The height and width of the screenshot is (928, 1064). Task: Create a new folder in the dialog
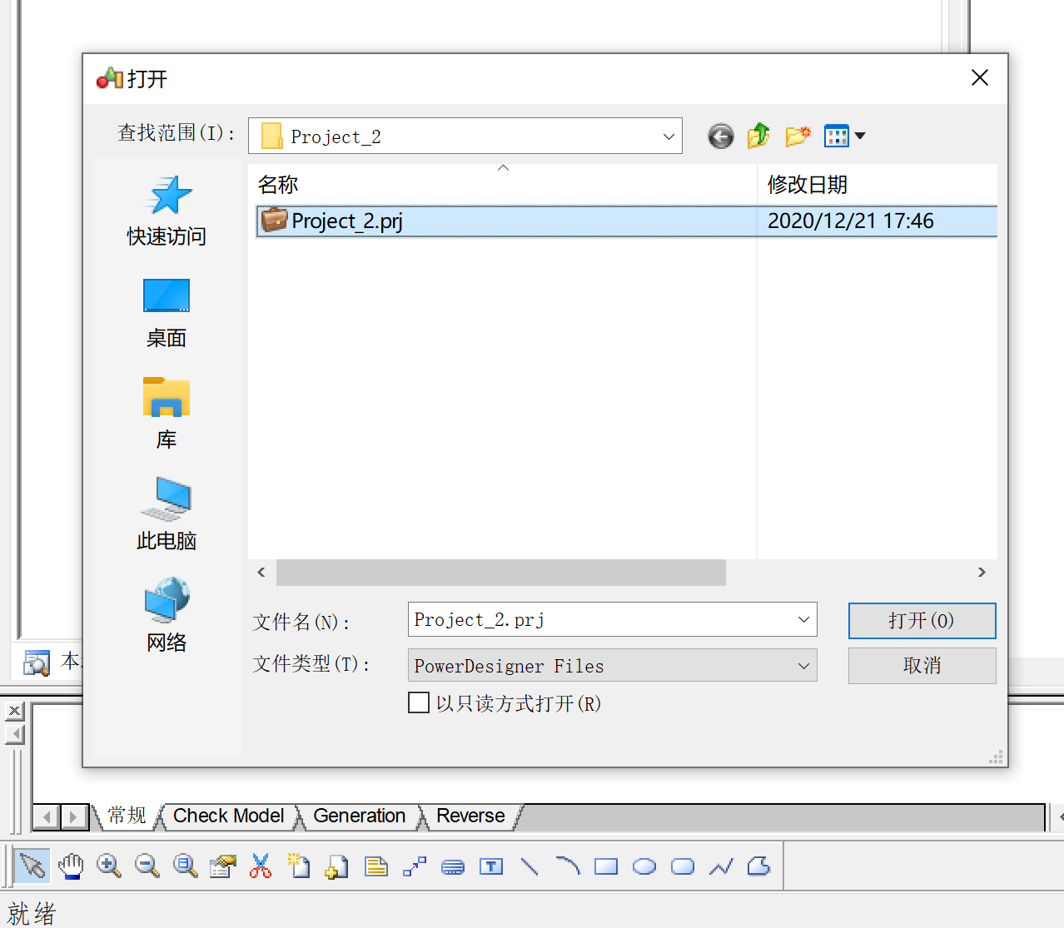pyautogui.click(x=797, y=136)
